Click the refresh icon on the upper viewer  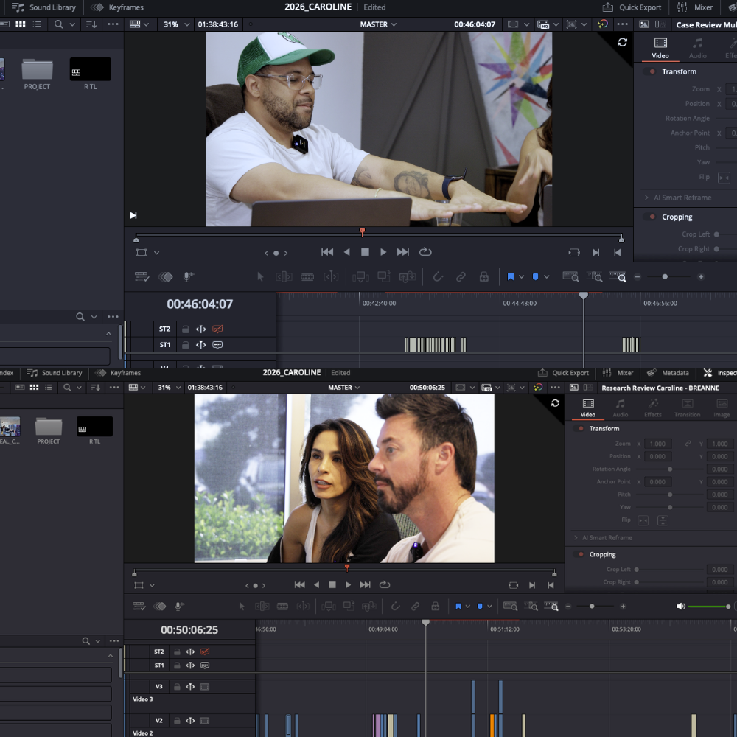(x=622, y=42)
